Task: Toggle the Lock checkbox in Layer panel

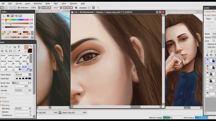Action: [214, 41]
